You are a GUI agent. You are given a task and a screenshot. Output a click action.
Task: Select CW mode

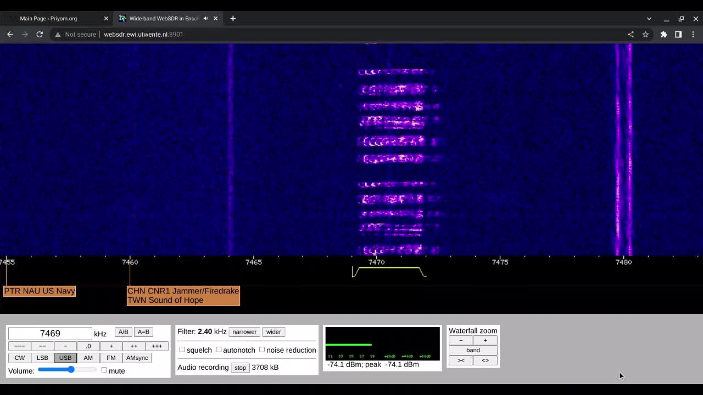pyautogui.click(x=20, y=358)
